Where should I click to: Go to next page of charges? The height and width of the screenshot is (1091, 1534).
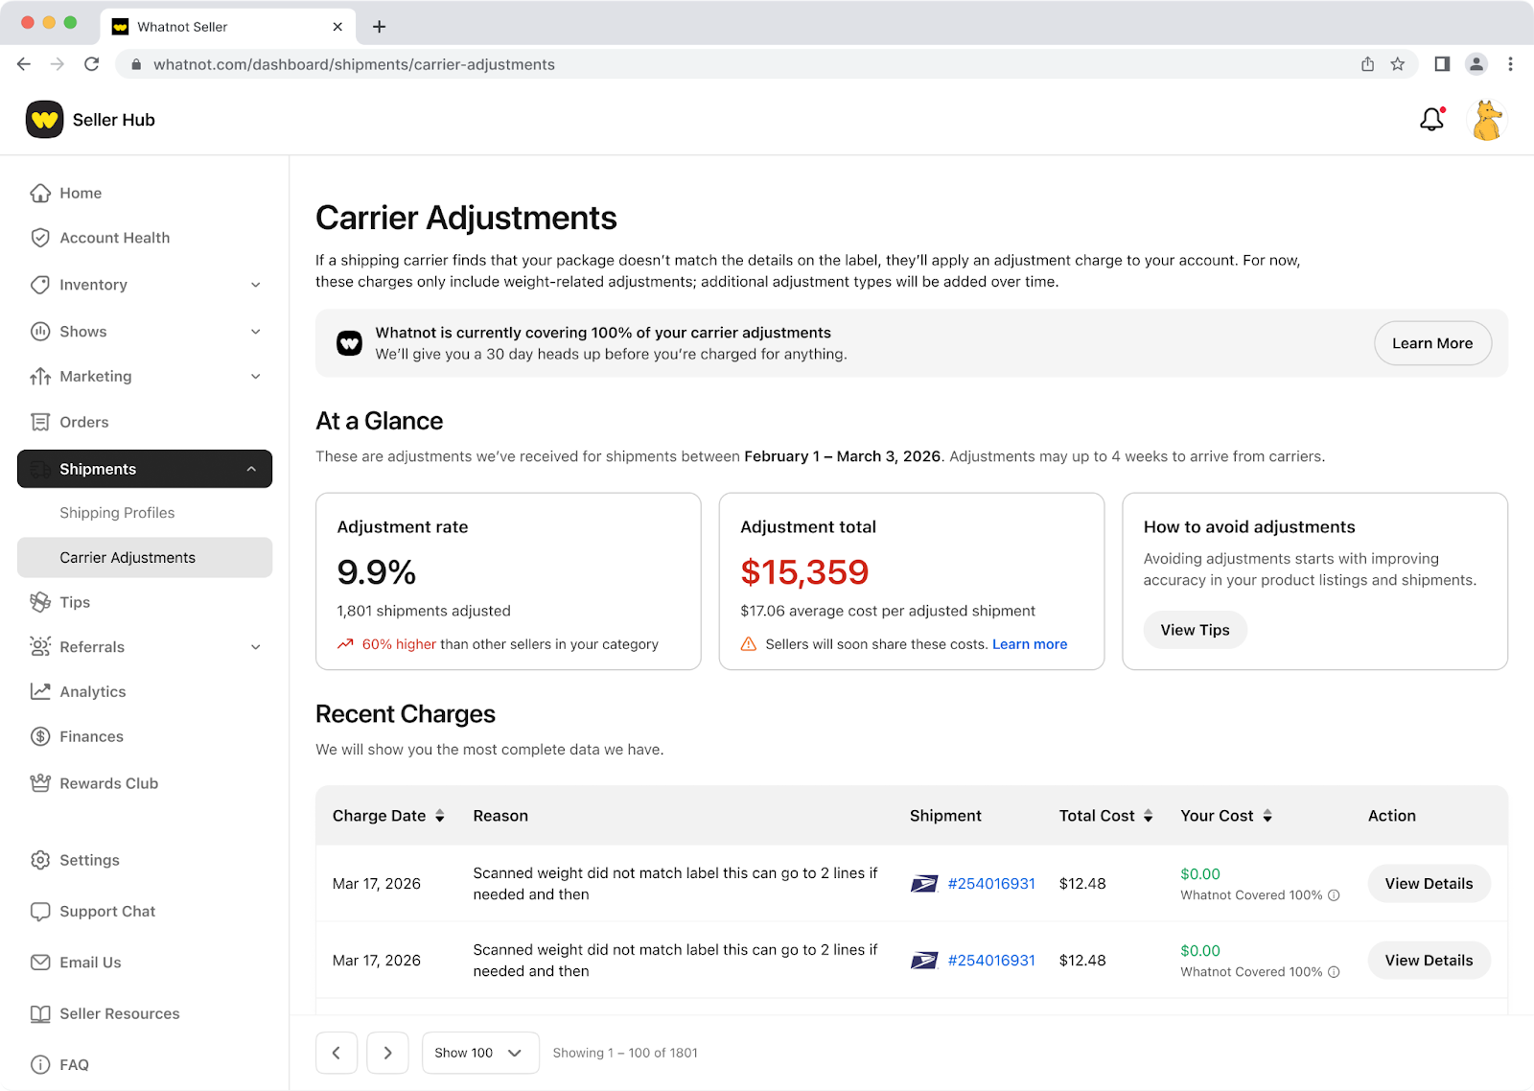pyautogui.click(x=387, y=1053)
